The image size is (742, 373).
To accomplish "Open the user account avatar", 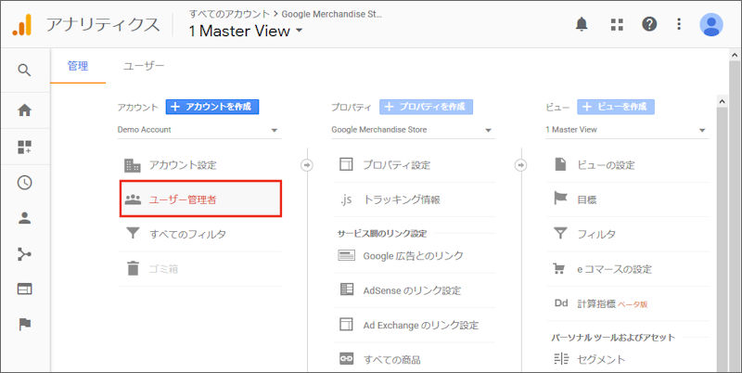I will coord(711,25).
